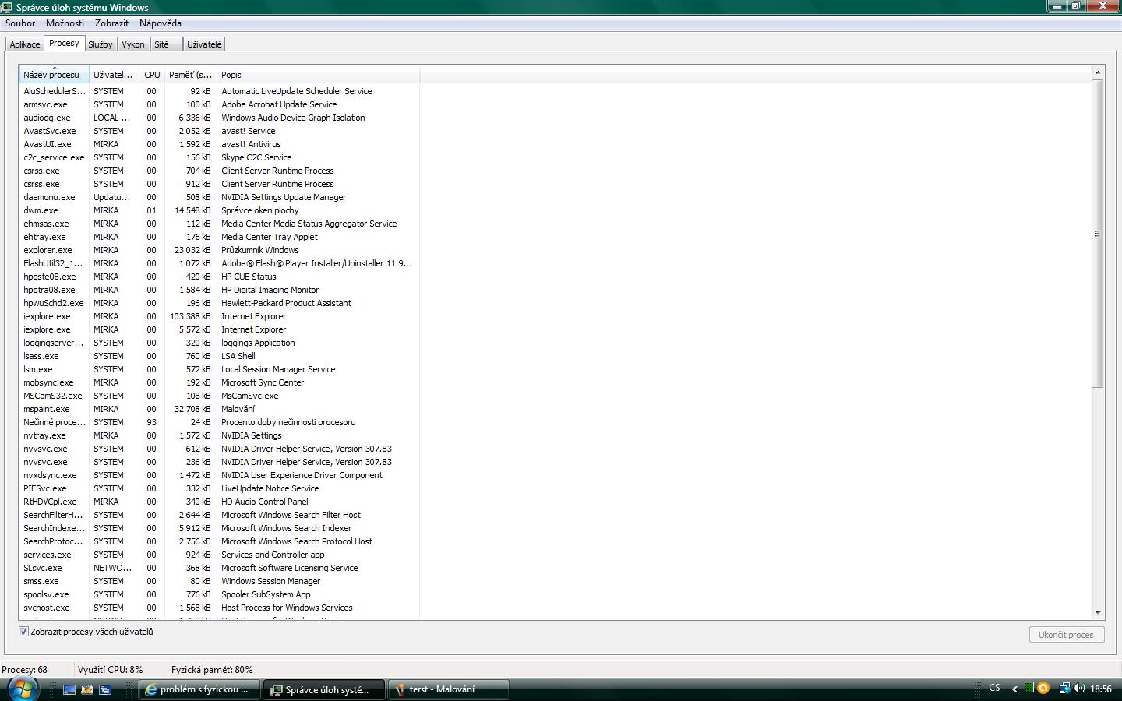Launch the Windows Mail quick launch icon
This screenshot has width=1122, height=701.
tap(87, 689)
